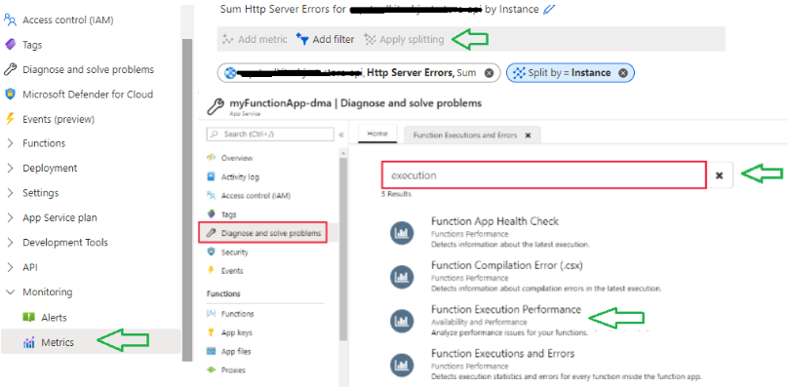Remove the Split by Instance pill
788x387 pixels.
(x=622, y=73)
